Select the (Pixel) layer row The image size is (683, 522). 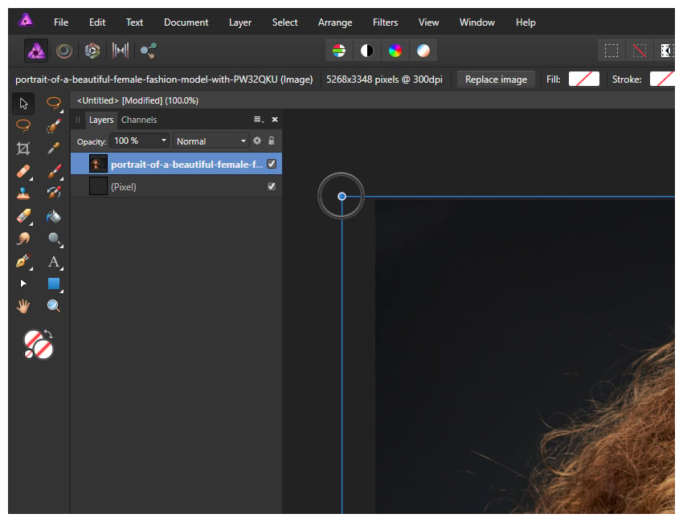click(177, 186)
